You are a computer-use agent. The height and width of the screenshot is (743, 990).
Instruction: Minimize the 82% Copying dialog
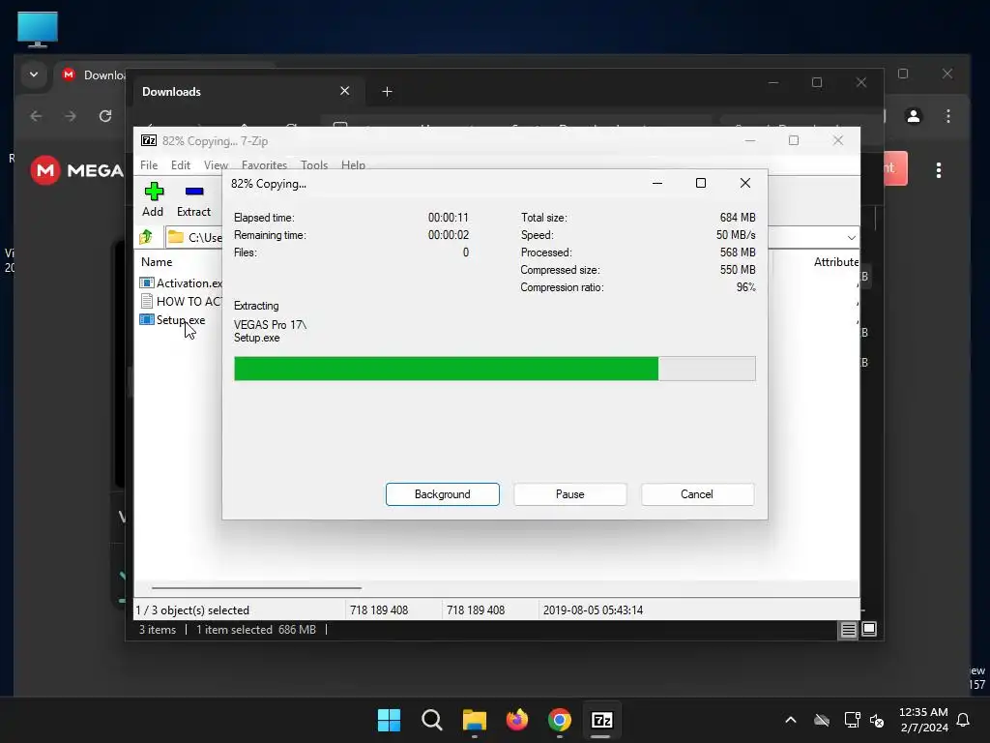tap(657, 183)
